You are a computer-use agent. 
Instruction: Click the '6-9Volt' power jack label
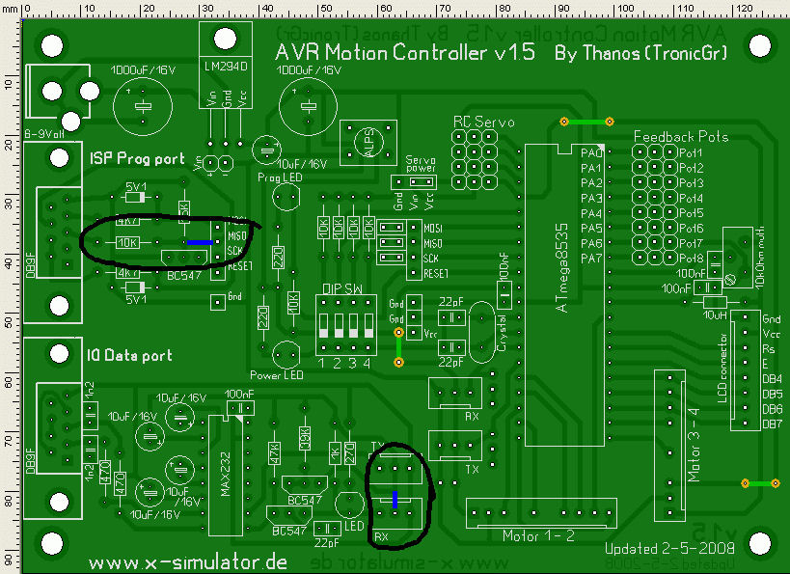click(44, 134)
